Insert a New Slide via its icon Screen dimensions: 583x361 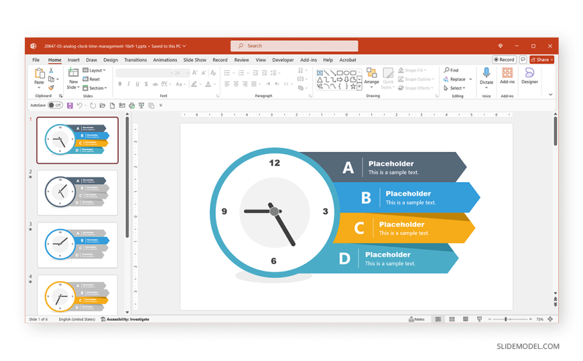[x=73, y=73]
